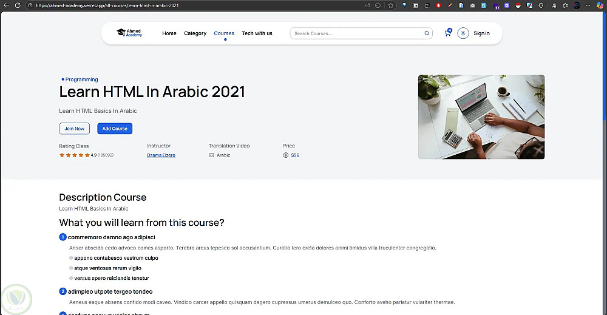Open the color pencil picker extension
The height and width of the screenshot is (315, 607).
pos(450,5)
